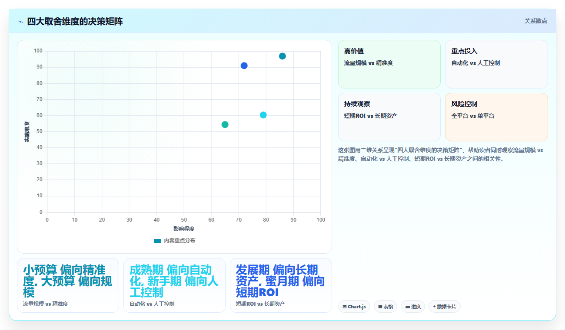Click the 关系散点 label in header
Viewport: 565px width, 330px height.
point(535,21)
